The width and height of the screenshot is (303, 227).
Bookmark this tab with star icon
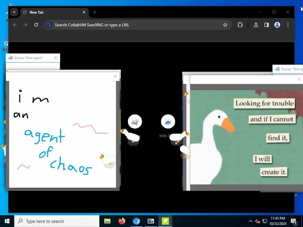tap(225, 25)
